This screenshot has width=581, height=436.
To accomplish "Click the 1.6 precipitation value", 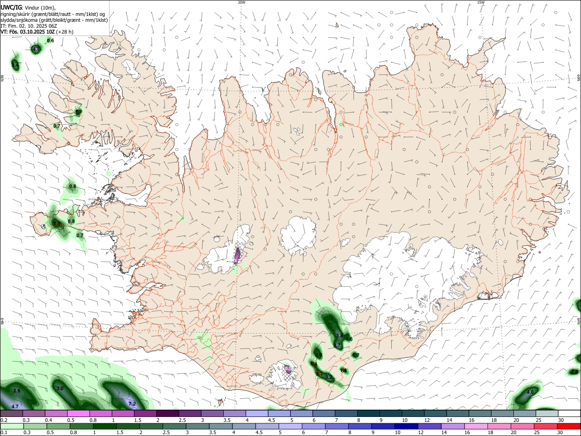I will tap(349, 339).
